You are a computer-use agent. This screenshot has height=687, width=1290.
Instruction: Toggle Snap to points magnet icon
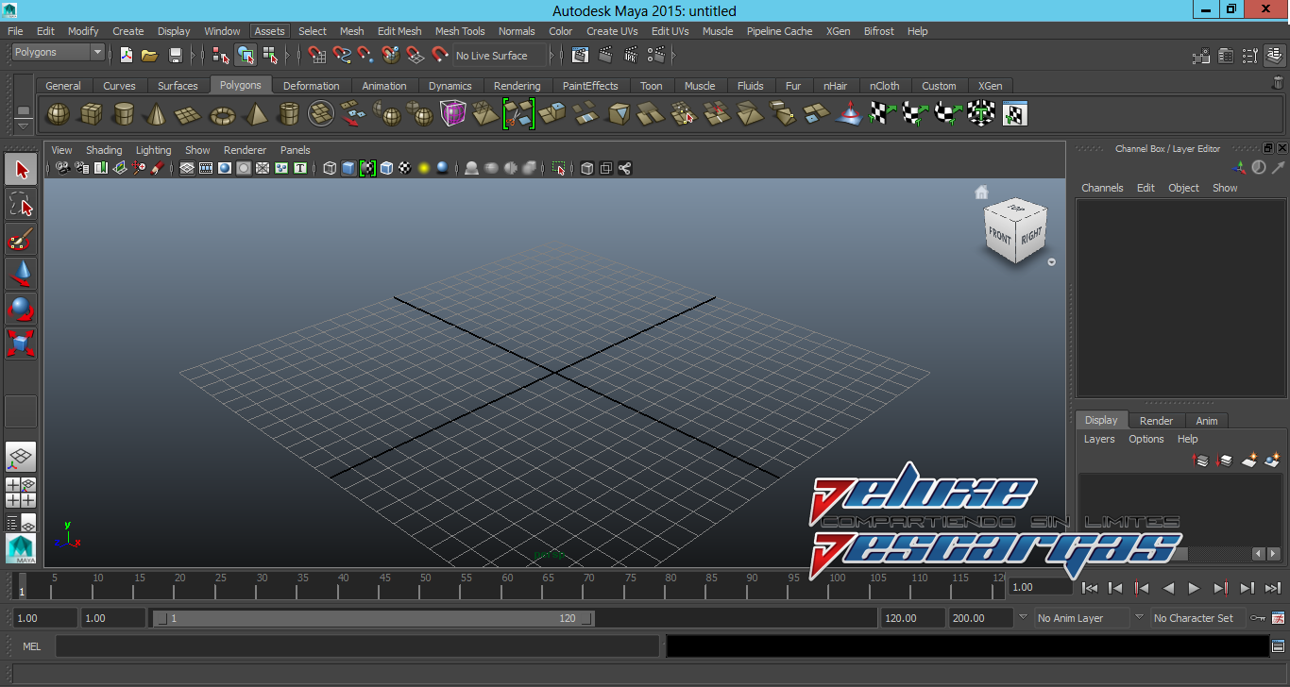[365, 56]
